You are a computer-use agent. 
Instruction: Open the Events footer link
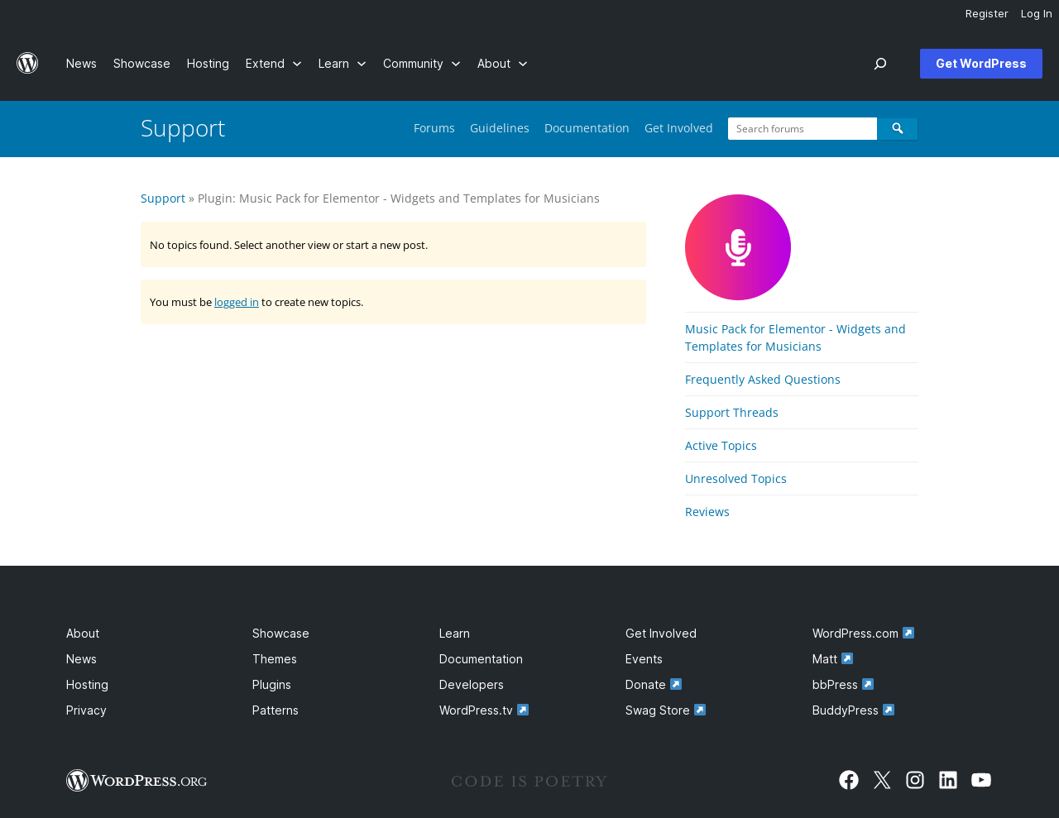pyautogui.click(x=644, y=659)
